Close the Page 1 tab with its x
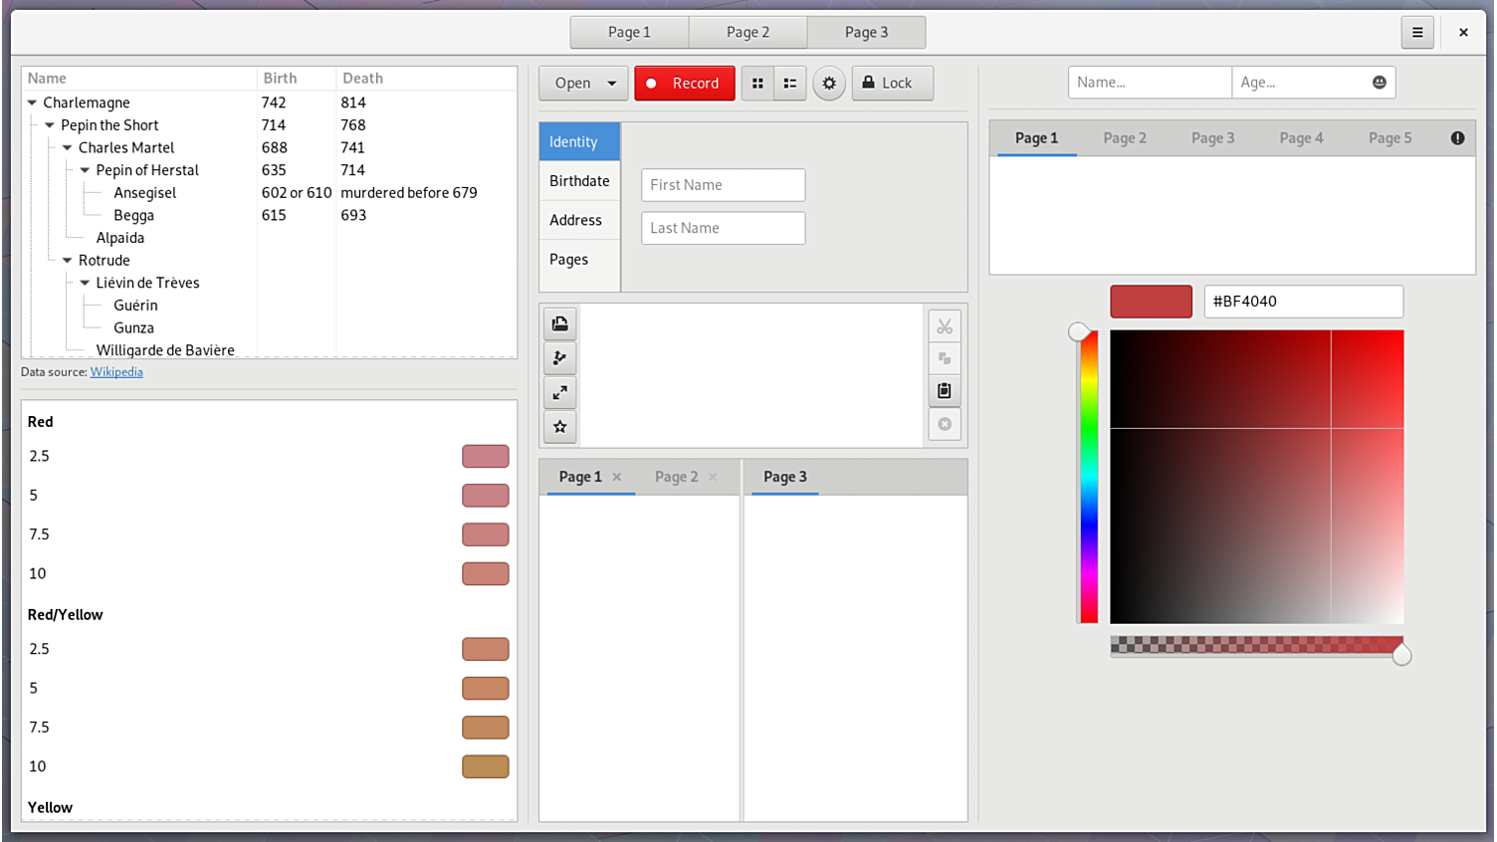The height and width of the screenshot is (842, 1497). coord(617,477)
